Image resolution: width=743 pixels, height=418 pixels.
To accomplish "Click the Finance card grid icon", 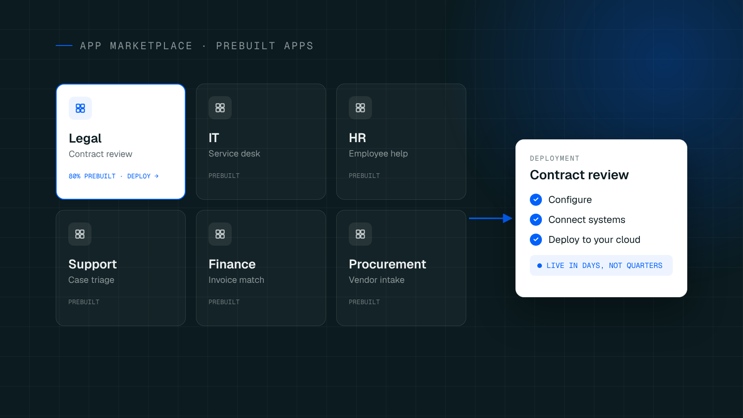I will [x=220, y=234].
